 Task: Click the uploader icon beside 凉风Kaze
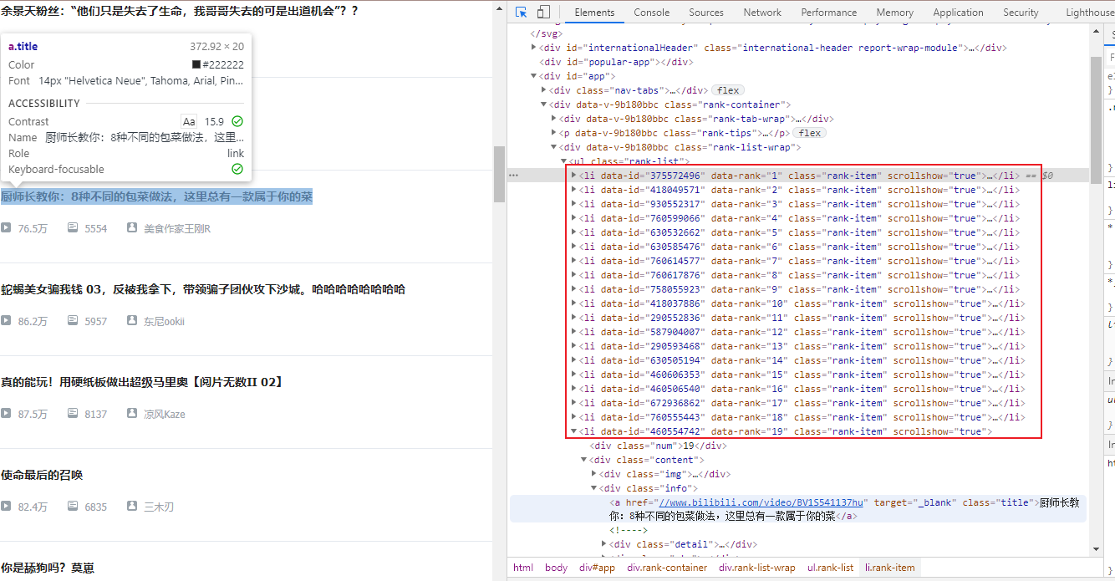132,413
